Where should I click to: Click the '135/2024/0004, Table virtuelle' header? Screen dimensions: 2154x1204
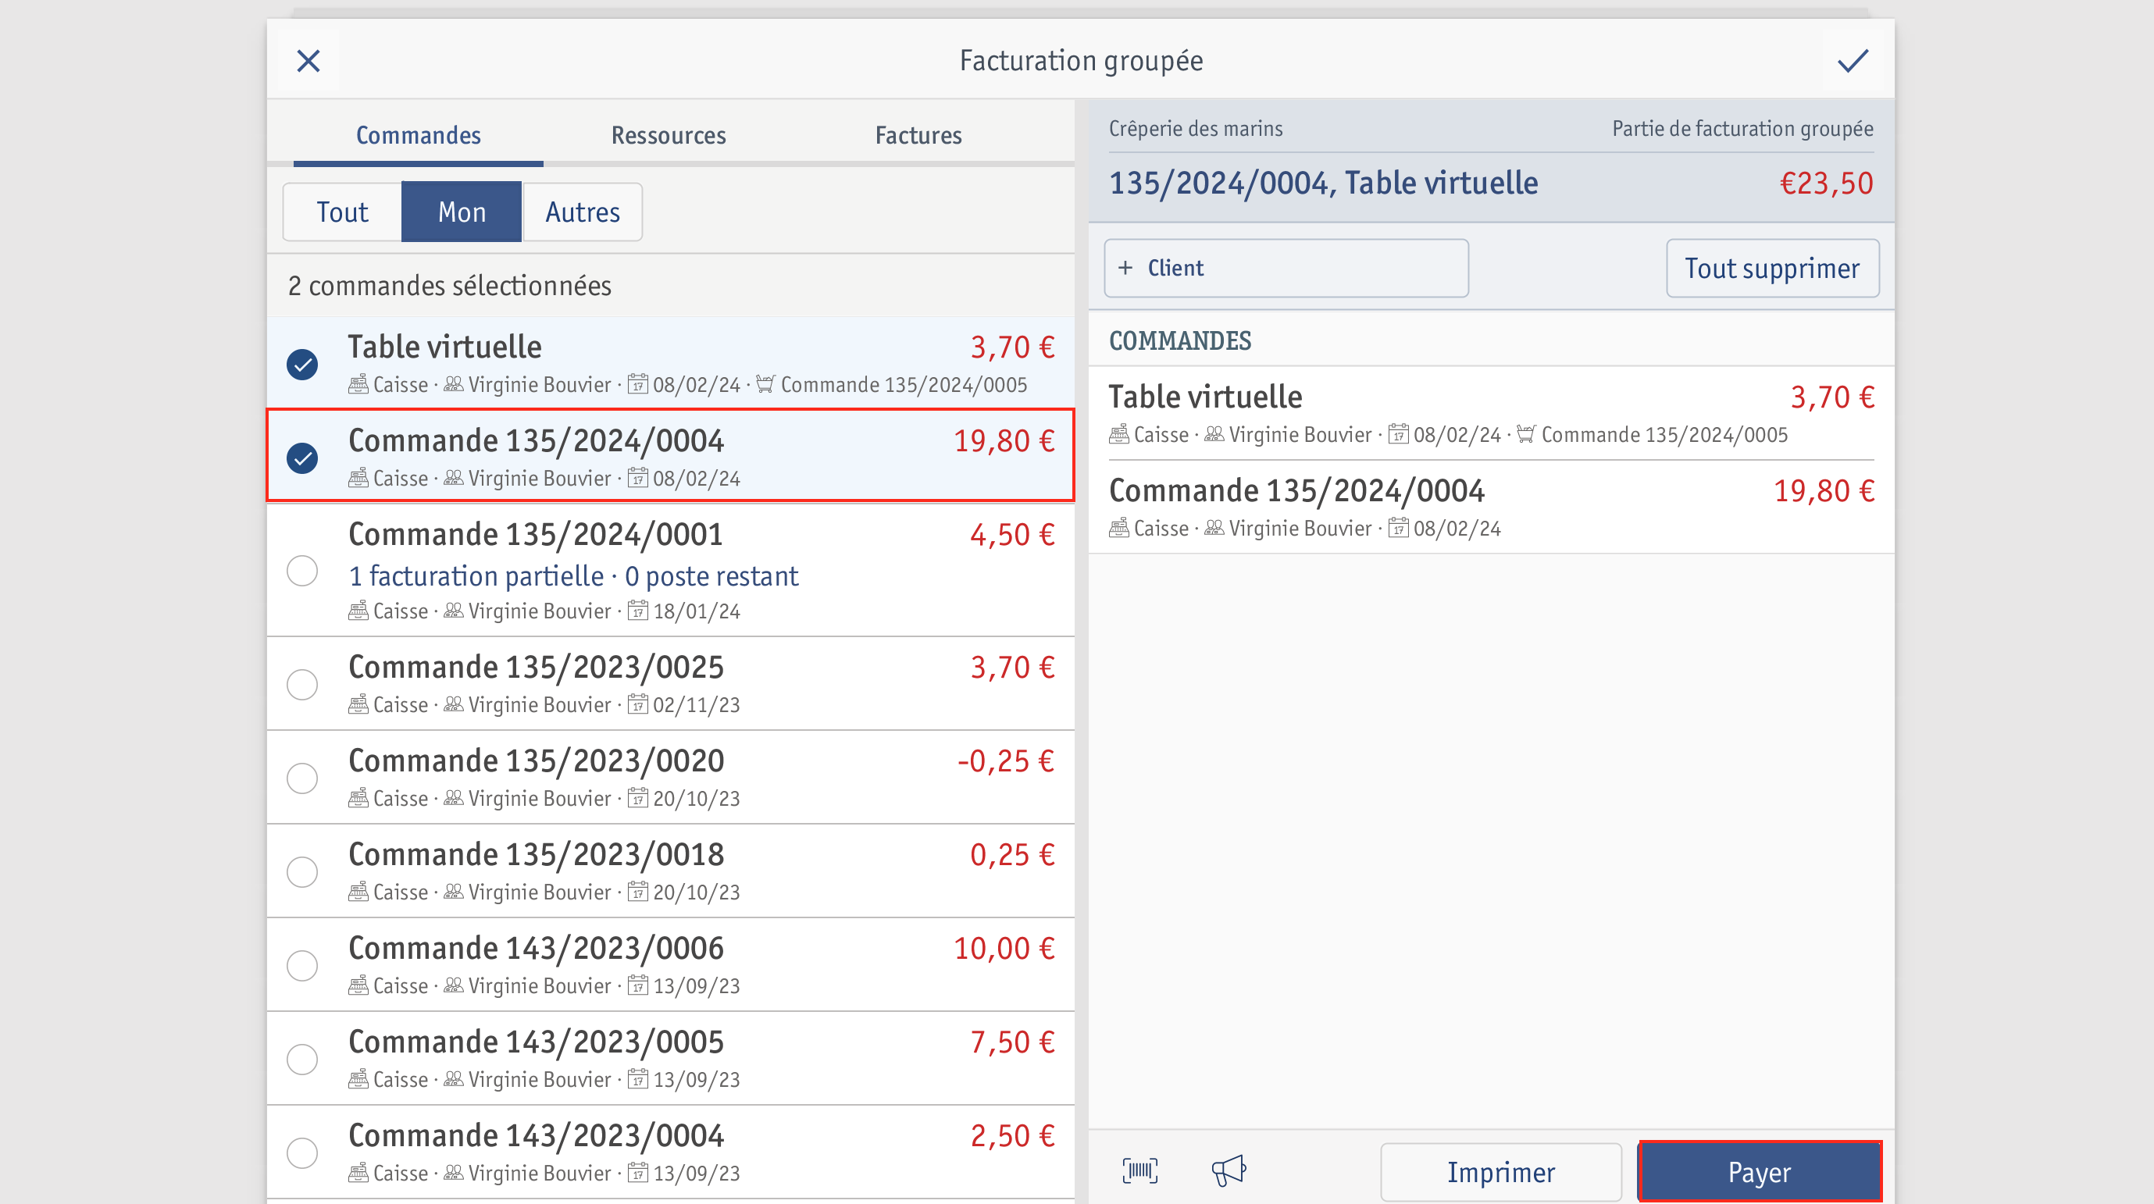click(x=1323, y=183)
